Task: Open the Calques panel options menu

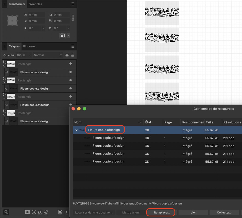Action: click(x=73, y=46)
